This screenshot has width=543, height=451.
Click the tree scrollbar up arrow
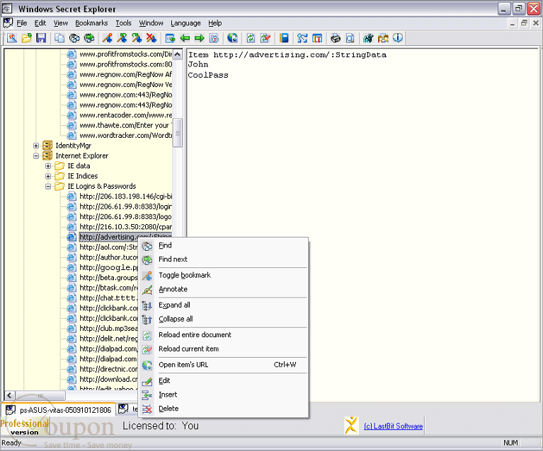pos(177,54)
